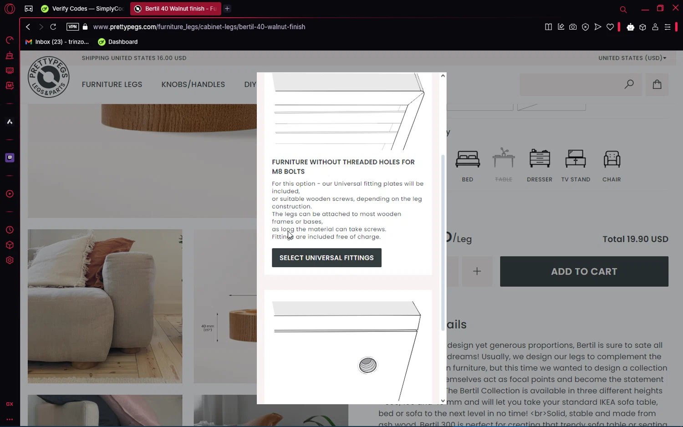Screen dimensions: 683x427
Task: Open History clock icon in sidebar
Action: click(x=10, y=230)
